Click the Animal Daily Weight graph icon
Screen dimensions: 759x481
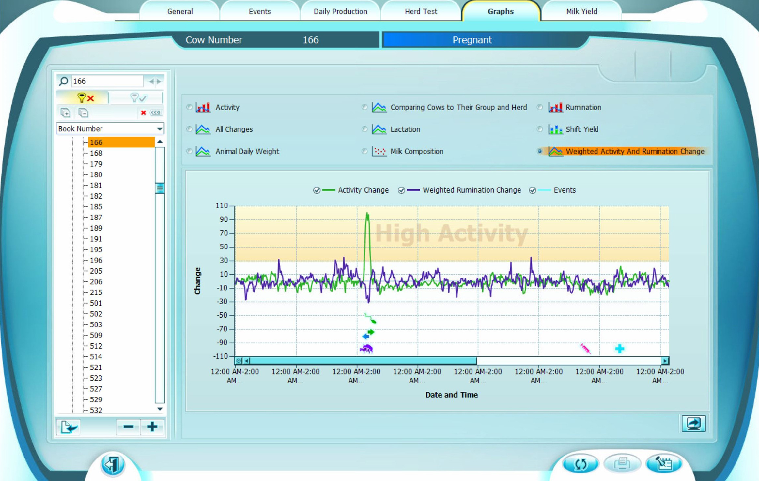(203, 151)
